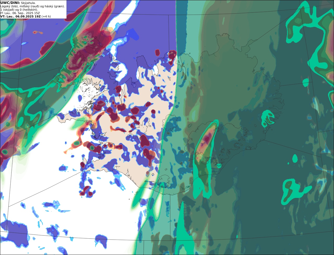This screenshot has height=255, width=334.
Task: Click the "1 (skýjað) og 0 (heiðskírt)." line
Action: 19,10
